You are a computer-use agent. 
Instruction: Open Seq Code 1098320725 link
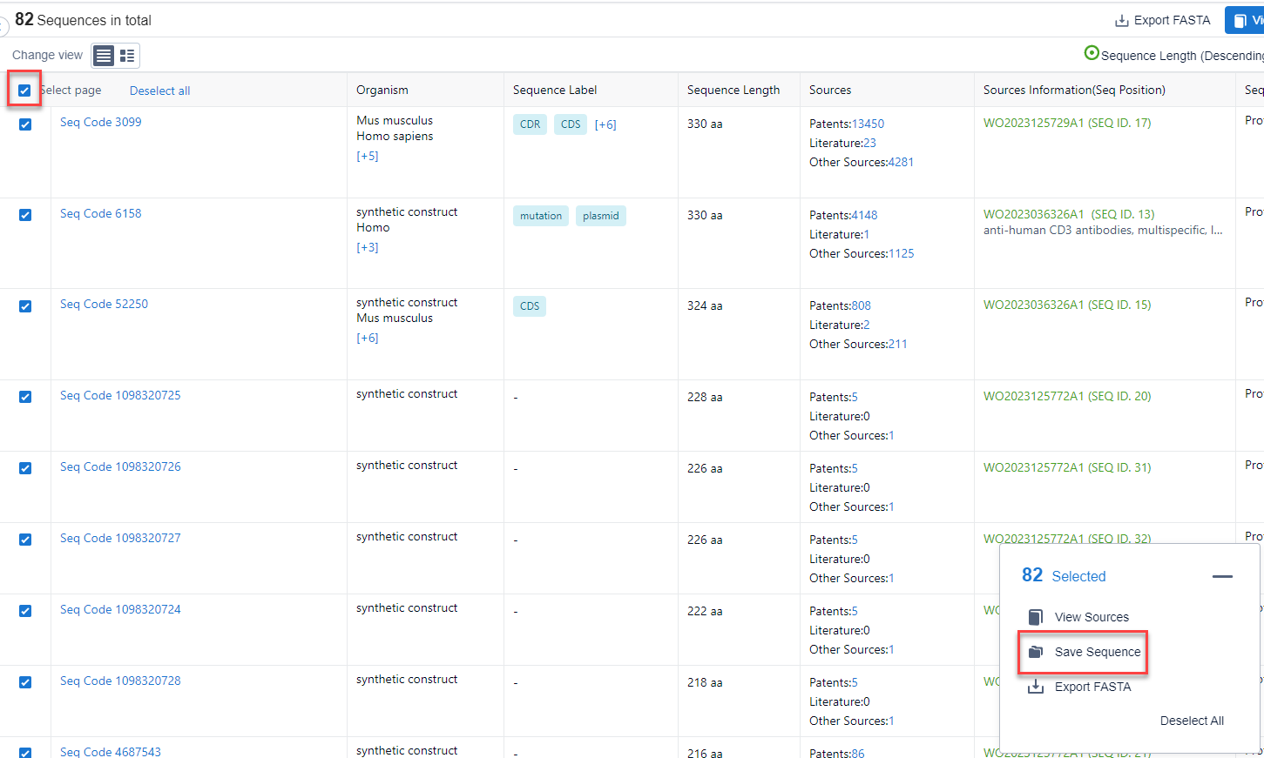(x=120, y=396)
